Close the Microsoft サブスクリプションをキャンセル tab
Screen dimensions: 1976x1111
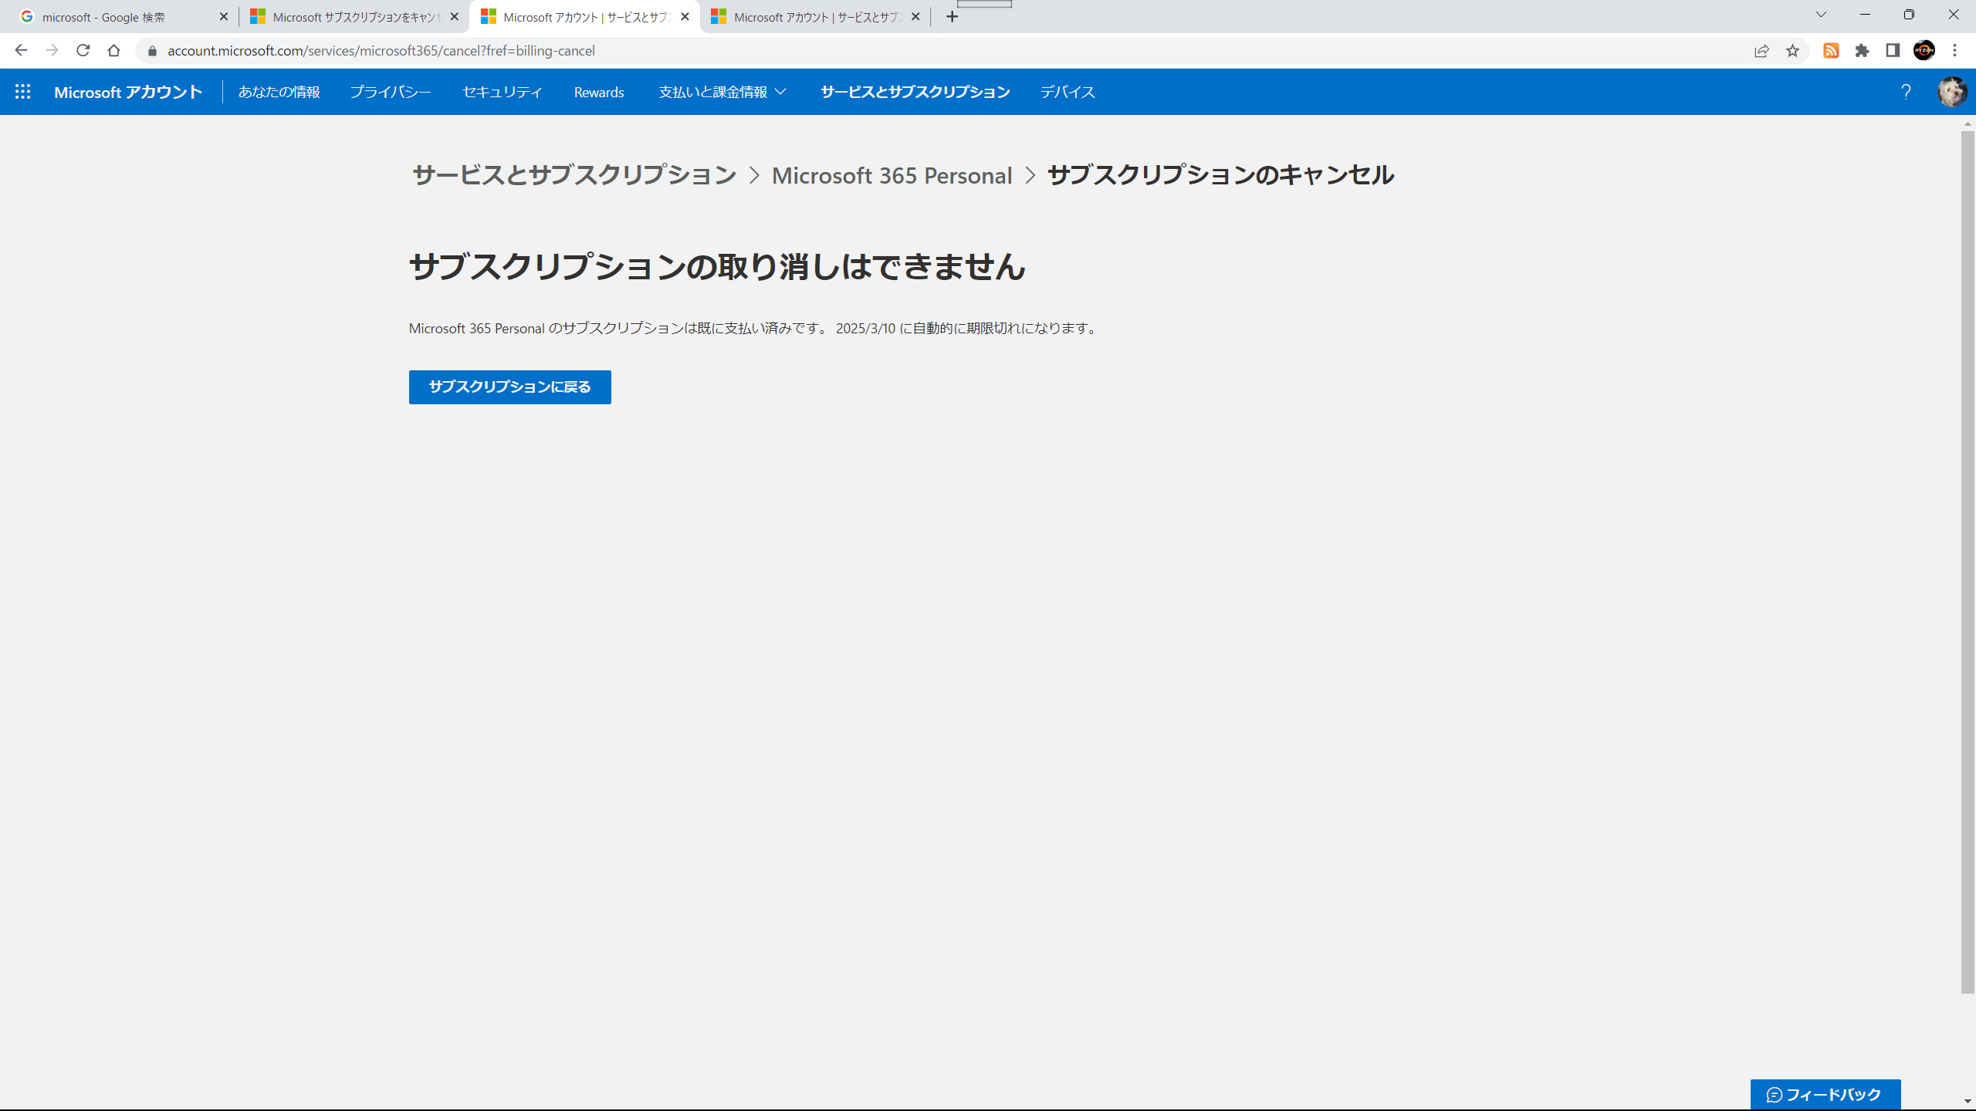(455, 16)
